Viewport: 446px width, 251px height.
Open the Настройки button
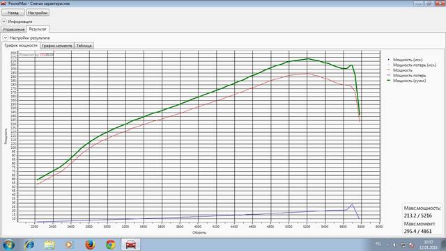[38, 13]
